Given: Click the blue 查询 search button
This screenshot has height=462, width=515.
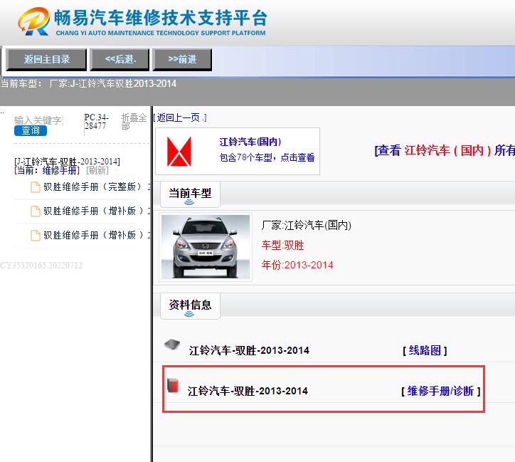Looking at the screenshot, I should (31, 130).
